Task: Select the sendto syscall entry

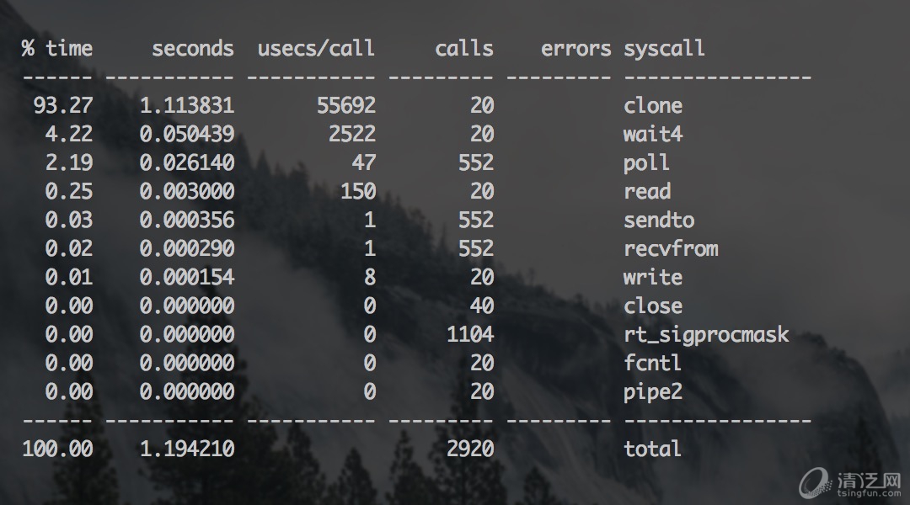Action: coord(659,221)
